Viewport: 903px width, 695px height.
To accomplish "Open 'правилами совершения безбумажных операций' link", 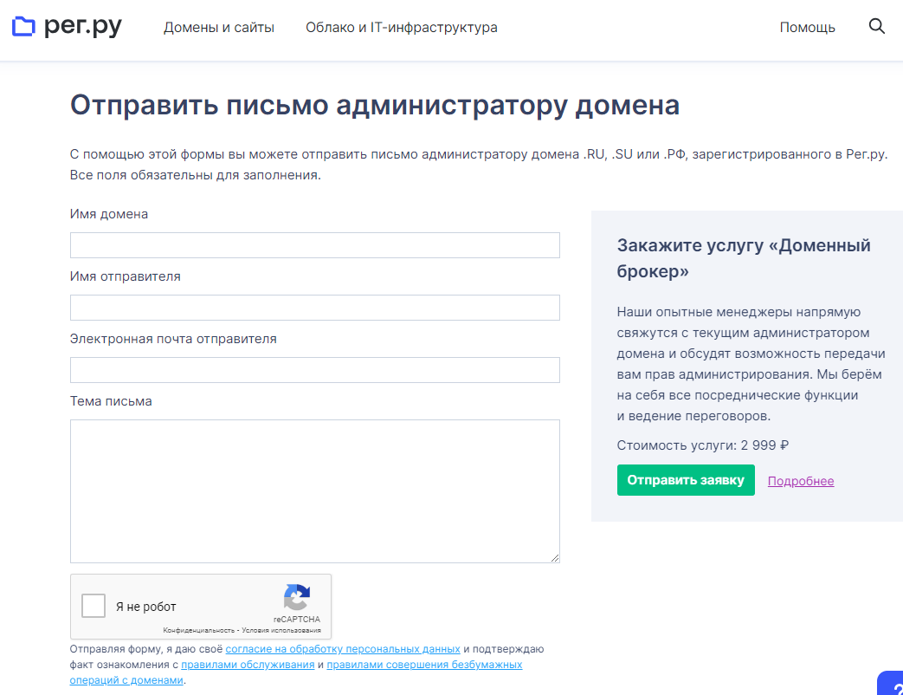I will pyautogui.click(x=296, y=672).
